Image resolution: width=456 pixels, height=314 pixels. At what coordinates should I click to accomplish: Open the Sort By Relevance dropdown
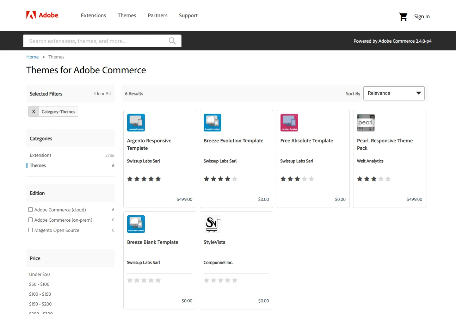point(394,93)
